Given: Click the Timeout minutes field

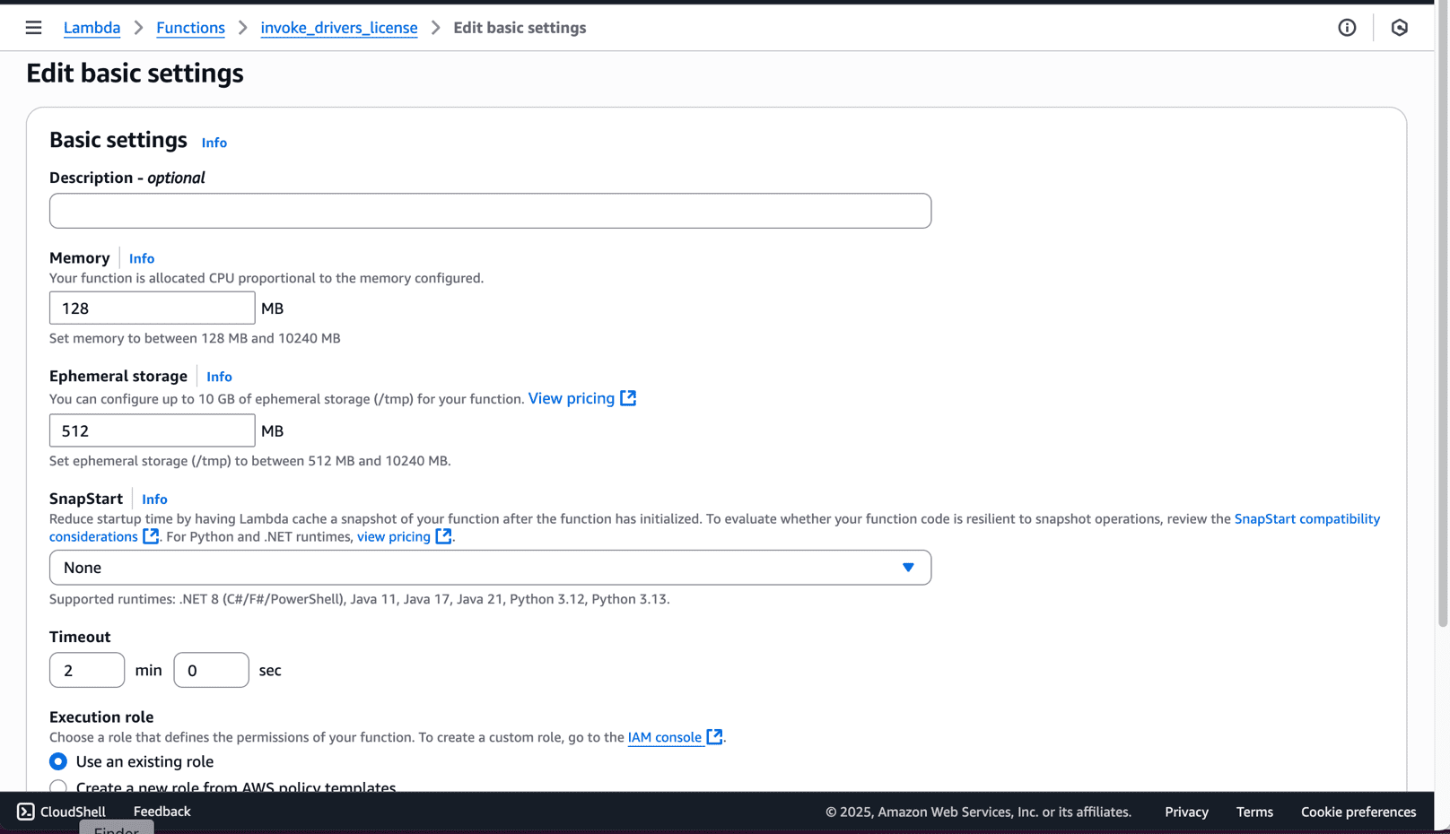Looking at the screenshot, I should click(x=87, y=670).
